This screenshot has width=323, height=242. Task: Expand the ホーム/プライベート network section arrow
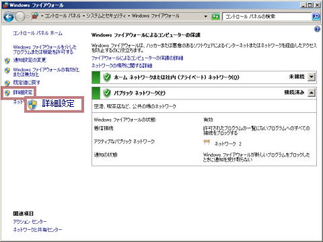pyautogui.click(x=312, y=77)
